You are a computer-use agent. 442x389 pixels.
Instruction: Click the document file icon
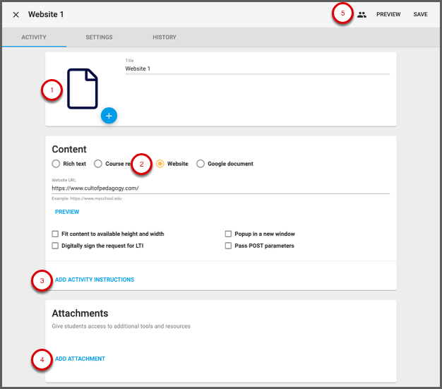pyautogui.click(x=83, y=88)
